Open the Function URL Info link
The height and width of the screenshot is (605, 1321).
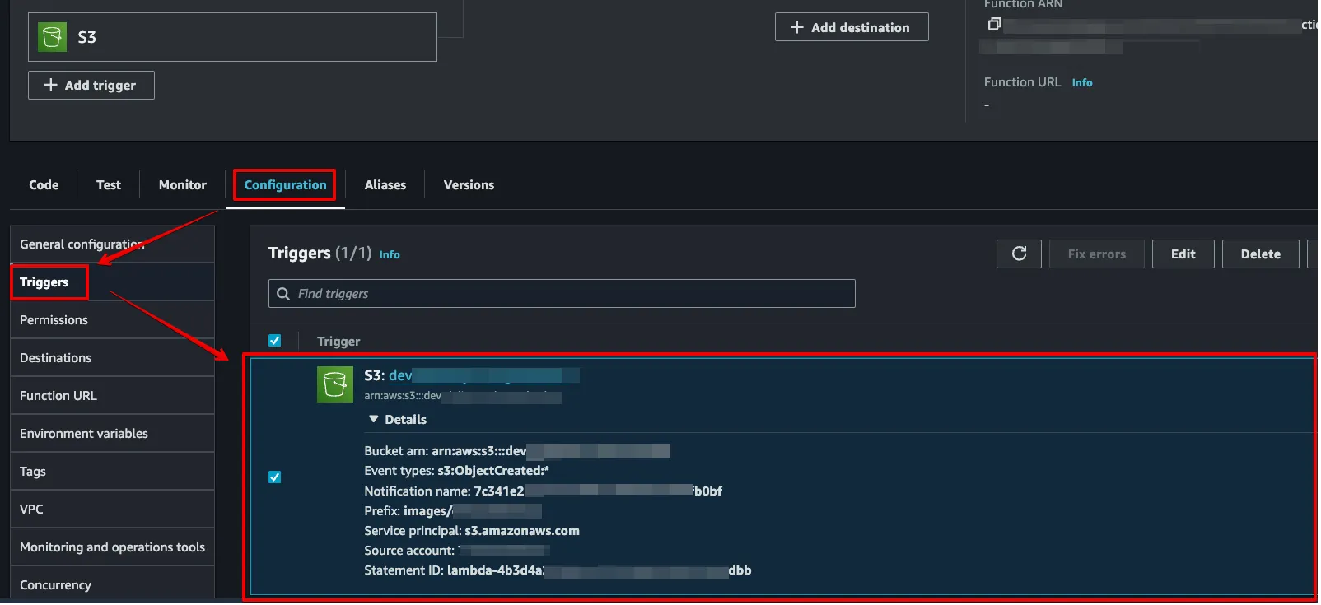pyautogui.click(x=1082, y=83)
